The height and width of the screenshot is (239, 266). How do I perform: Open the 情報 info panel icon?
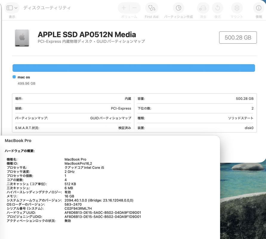click(259, 8)
